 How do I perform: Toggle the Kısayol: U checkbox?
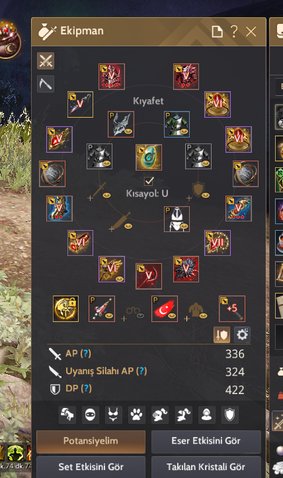[x=149, y=181]
